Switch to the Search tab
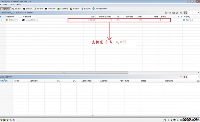 [x=17, y=9]
